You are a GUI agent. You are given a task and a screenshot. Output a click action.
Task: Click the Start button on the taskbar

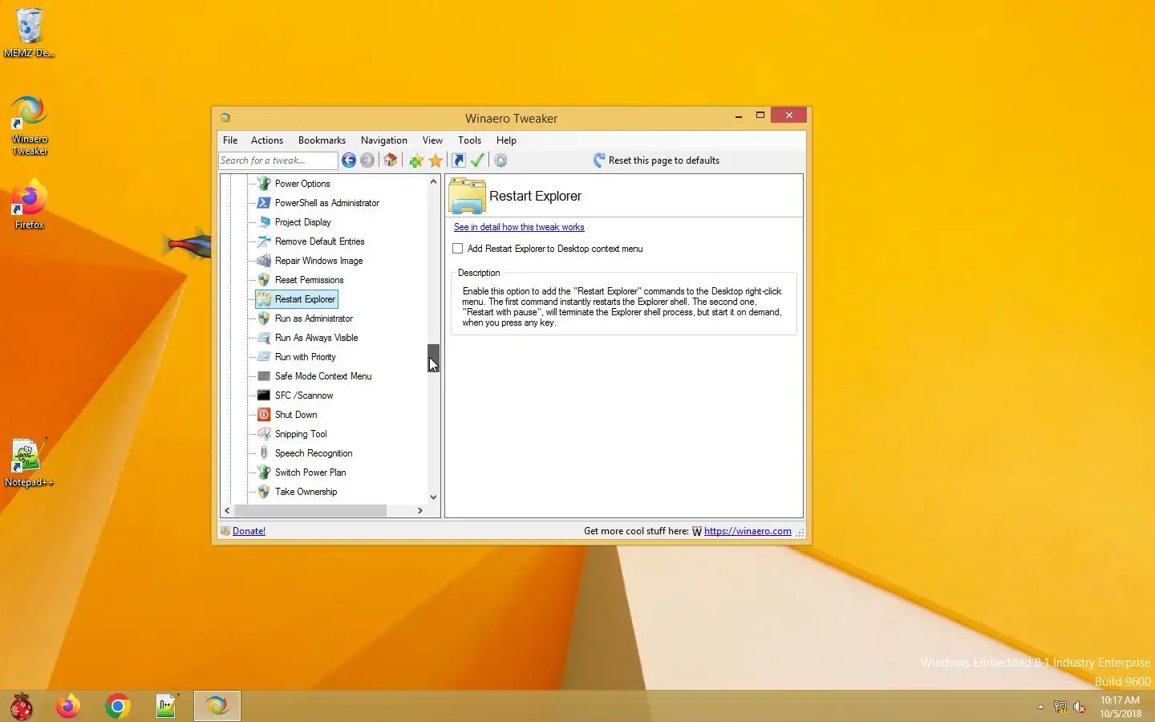tap(21, 707)
